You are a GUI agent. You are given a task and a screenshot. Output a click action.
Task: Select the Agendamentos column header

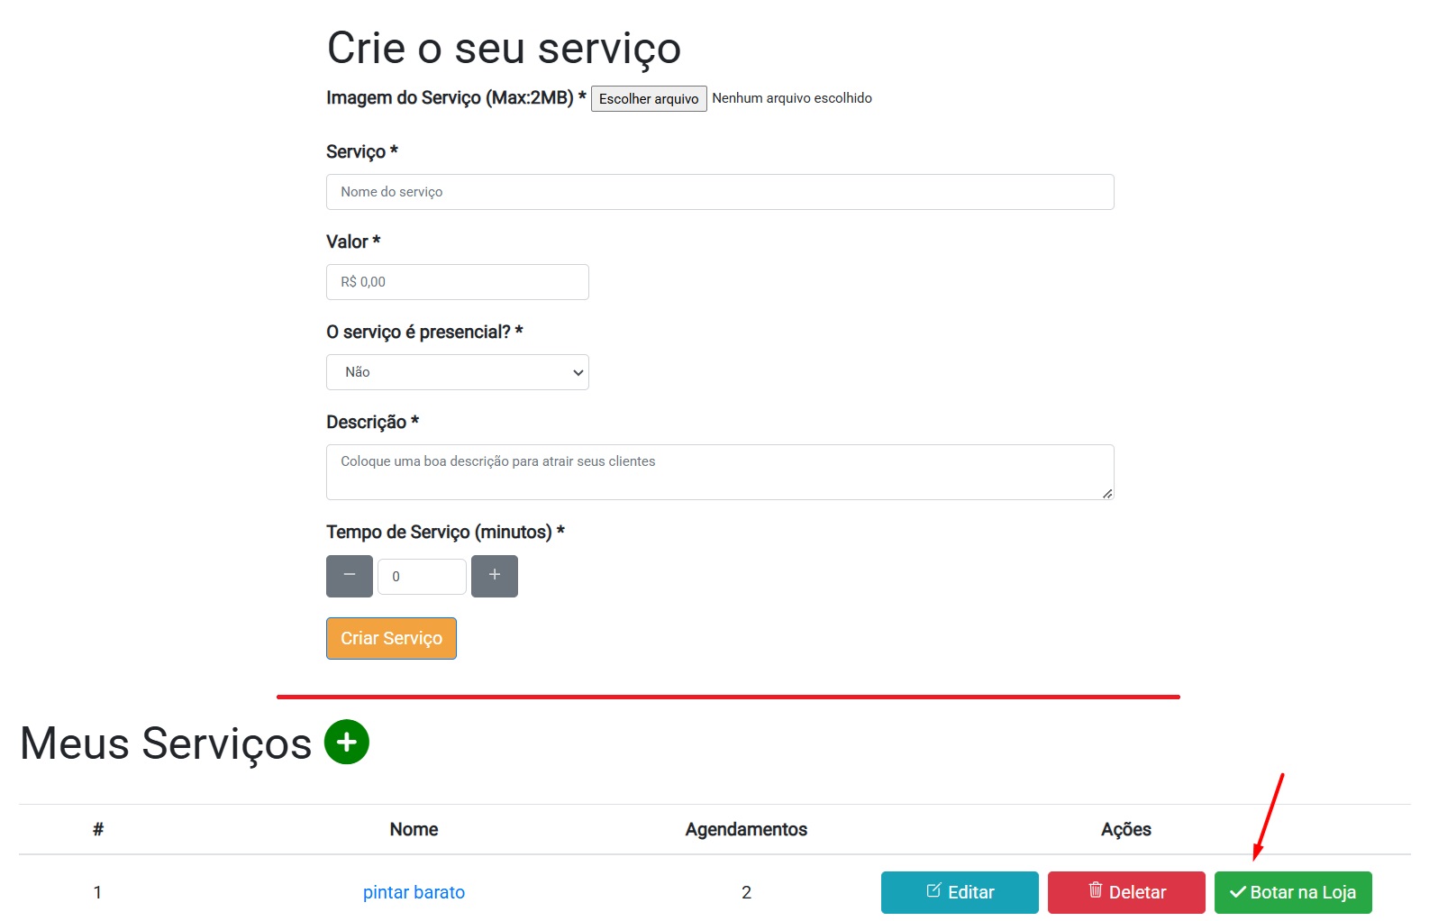coord(745,829)
